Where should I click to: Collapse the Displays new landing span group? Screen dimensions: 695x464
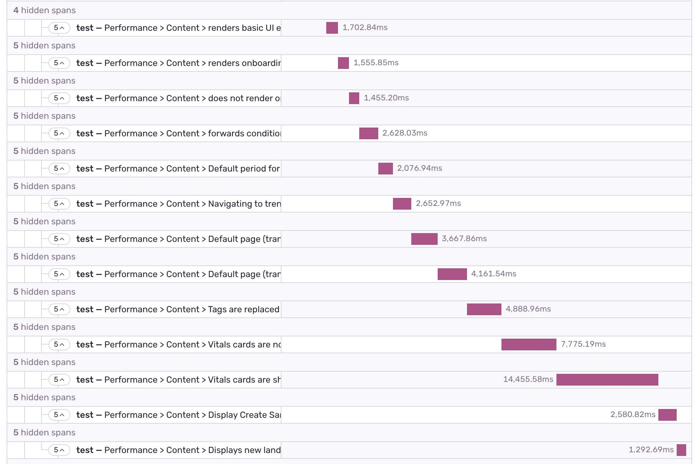click(x=58, y=450)
